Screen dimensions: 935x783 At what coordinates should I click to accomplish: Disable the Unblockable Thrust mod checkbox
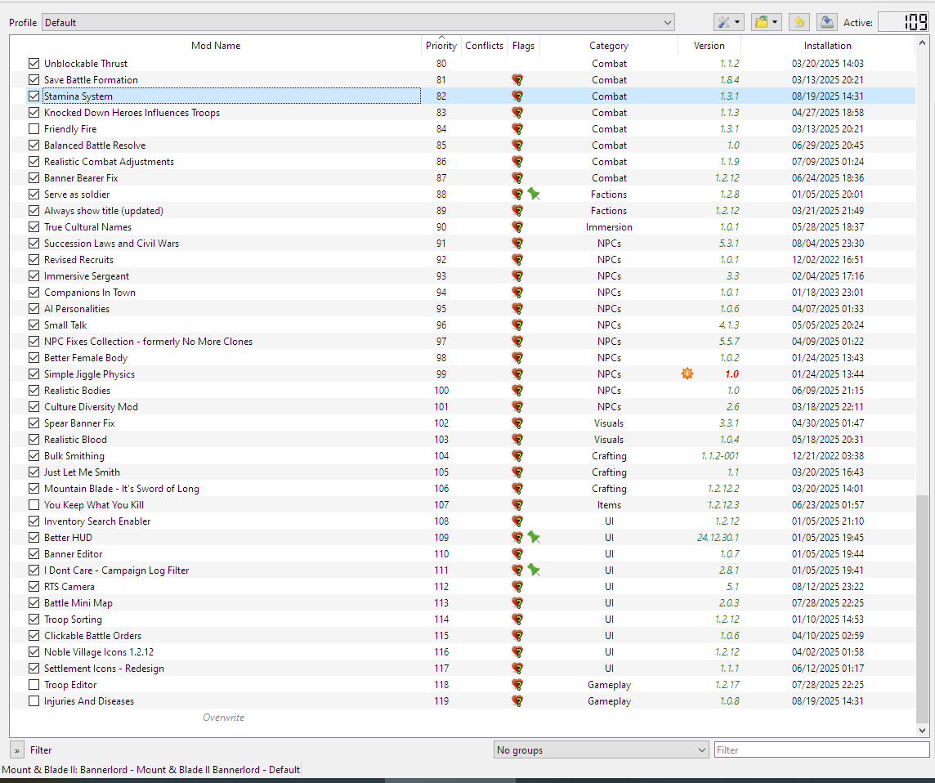coord(34,63)
